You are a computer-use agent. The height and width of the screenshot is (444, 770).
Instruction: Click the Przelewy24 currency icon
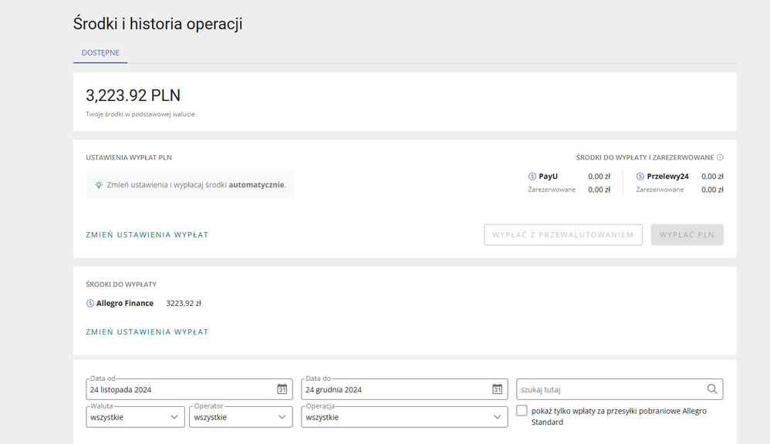640,177
